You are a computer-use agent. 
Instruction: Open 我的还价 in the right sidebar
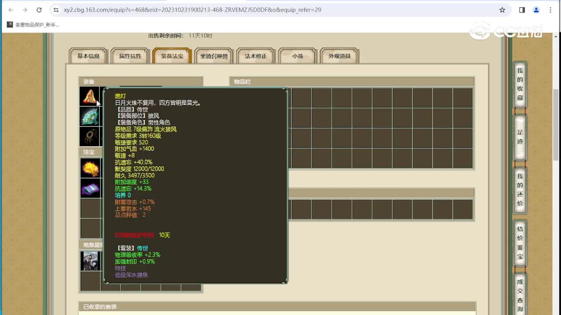pos(520,189)
